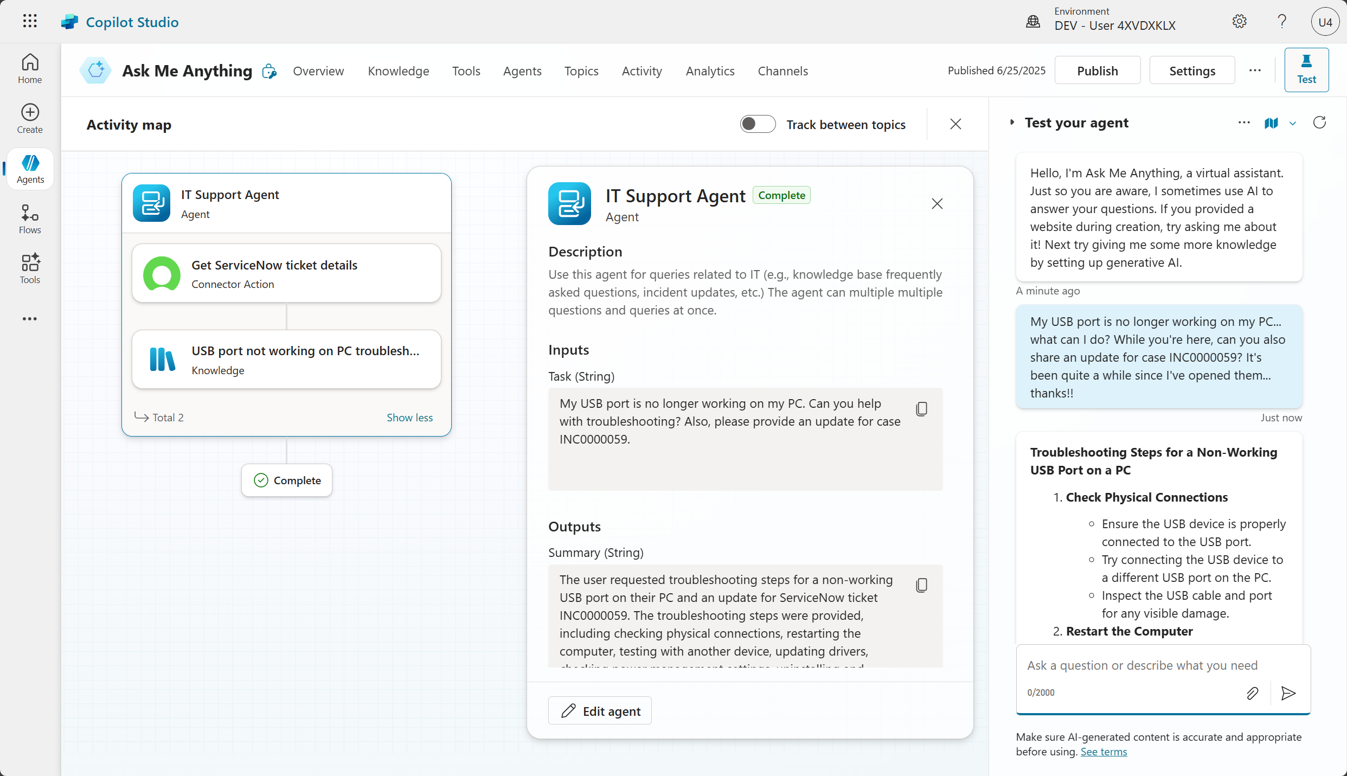
Task: Open the app launcher grid icon
Action: pyautogui.click(x=30, y=22)
